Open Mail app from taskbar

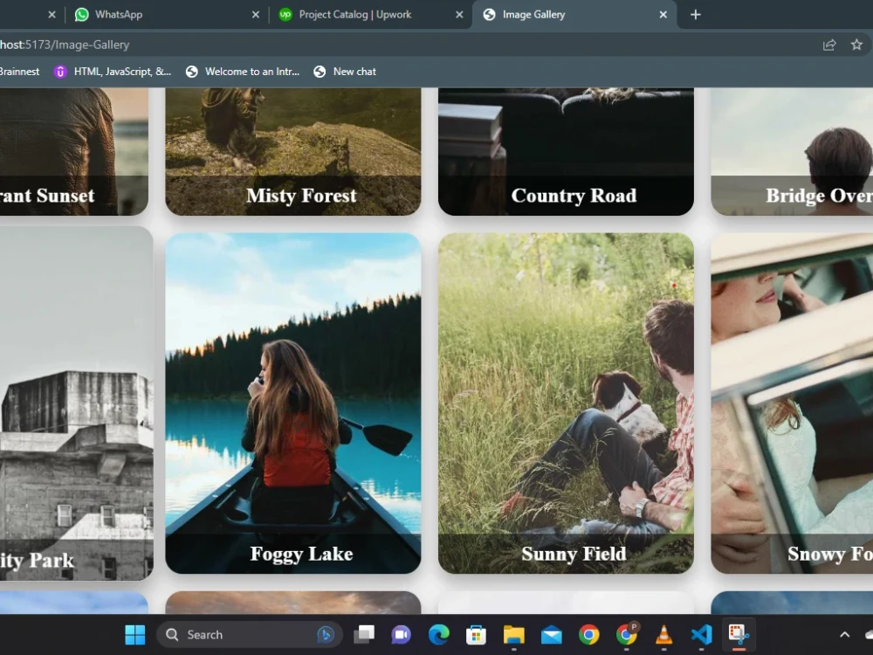(551, 634)
